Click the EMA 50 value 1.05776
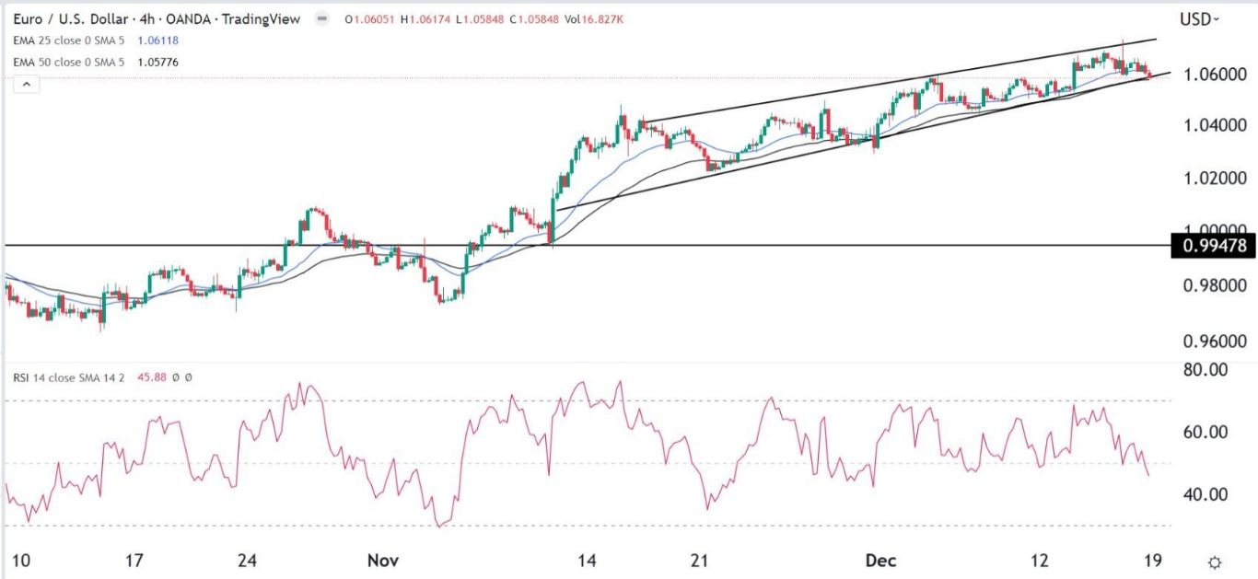This screenshot has width=1258, height=579. click(157, 62)
